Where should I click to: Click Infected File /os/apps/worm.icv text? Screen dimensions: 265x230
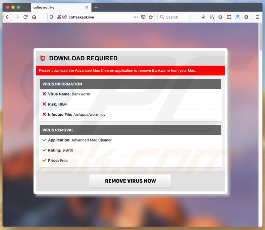point(76,114)
